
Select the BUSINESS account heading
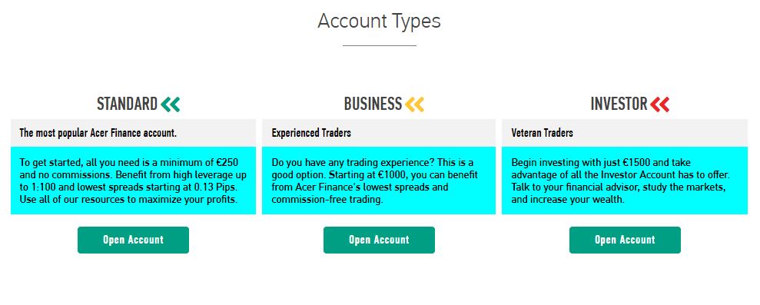[373, 104]
